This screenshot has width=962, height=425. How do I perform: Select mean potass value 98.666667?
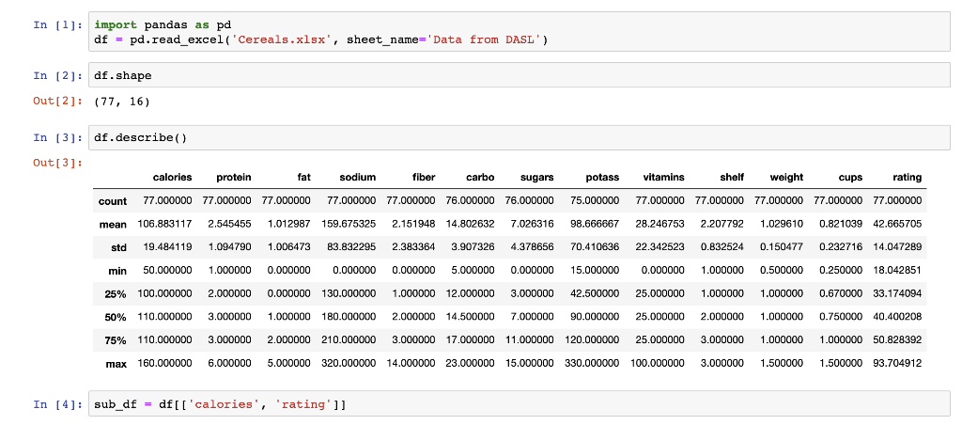click(x=595, y=224)
